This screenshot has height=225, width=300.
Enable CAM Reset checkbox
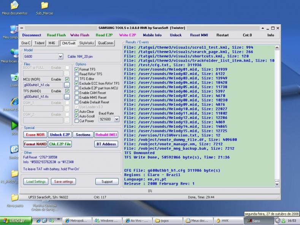(x=76, y=93)
